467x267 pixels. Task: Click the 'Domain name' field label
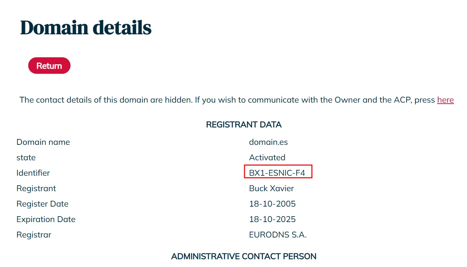click(43, 142)
